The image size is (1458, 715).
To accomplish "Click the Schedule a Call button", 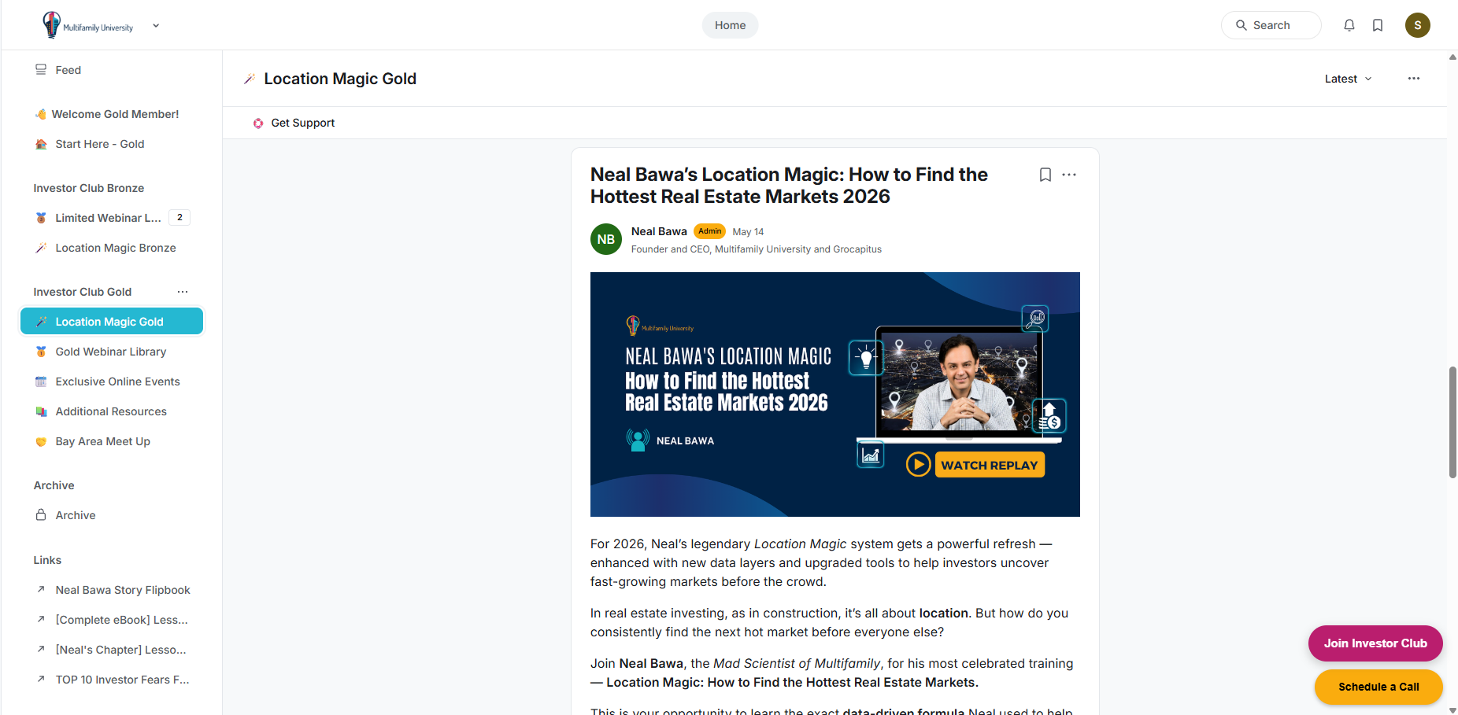I will tap(1378, 687).
